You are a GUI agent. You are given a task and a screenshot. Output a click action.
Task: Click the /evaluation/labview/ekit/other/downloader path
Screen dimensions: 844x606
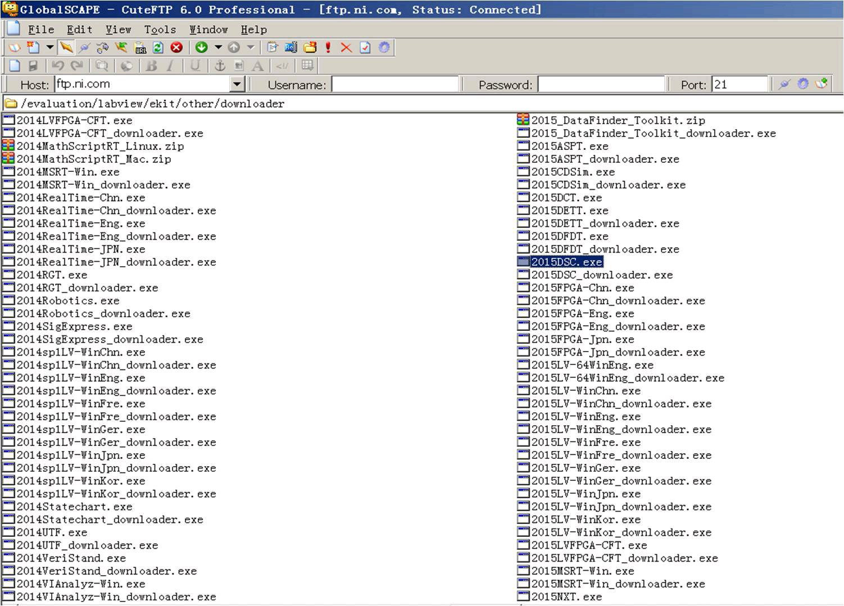152,104
